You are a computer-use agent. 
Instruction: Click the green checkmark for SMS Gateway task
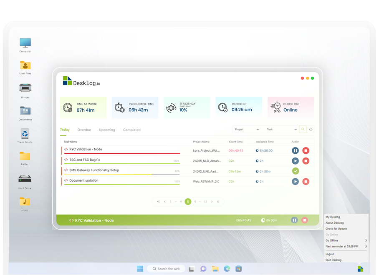(295, 171)
